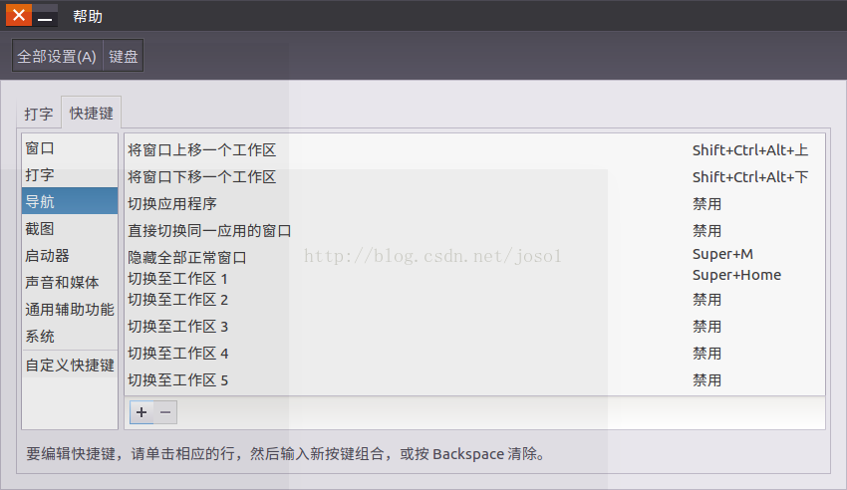Click 禁用 value for 切换至工作区 4
847x490 pixels.
coord(707,354)
